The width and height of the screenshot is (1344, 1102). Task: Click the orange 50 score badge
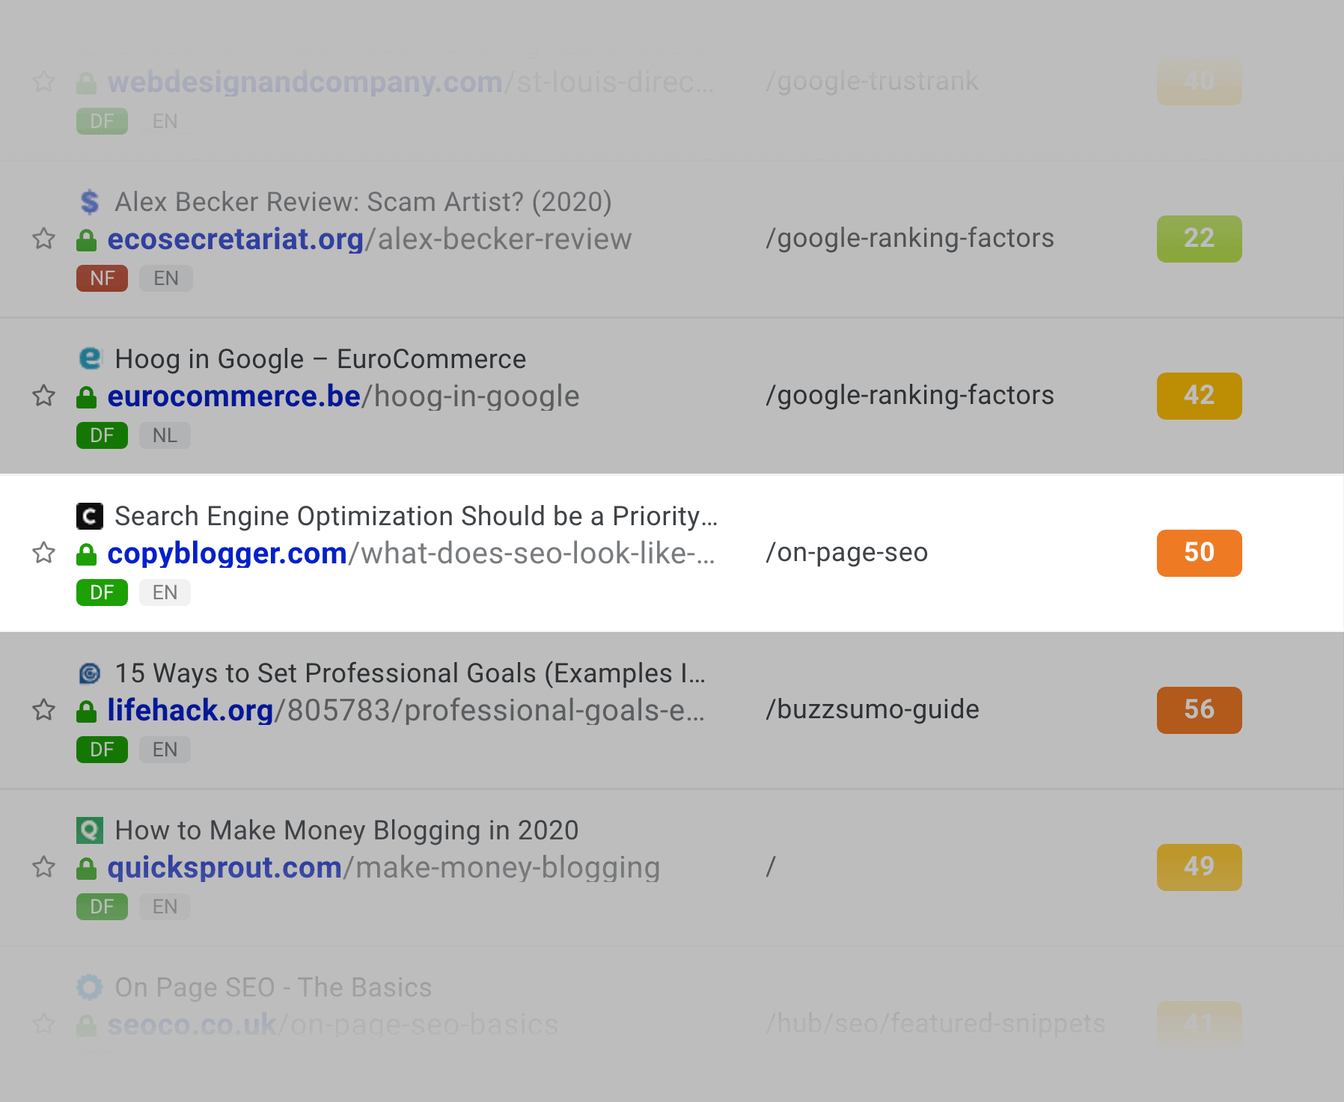(x=1199, y=553)
